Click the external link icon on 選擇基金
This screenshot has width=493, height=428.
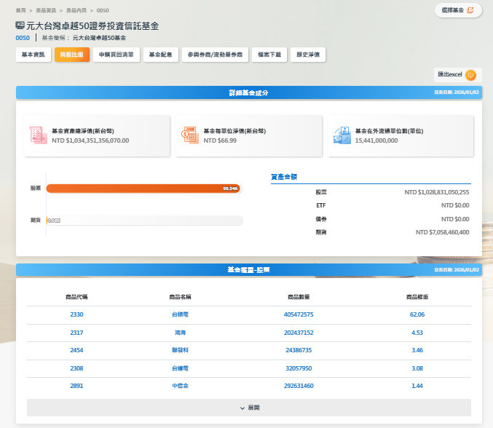click(470, 10)
